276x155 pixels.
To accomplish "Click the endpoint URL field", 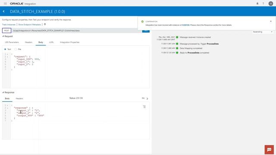I will (77, 31).
